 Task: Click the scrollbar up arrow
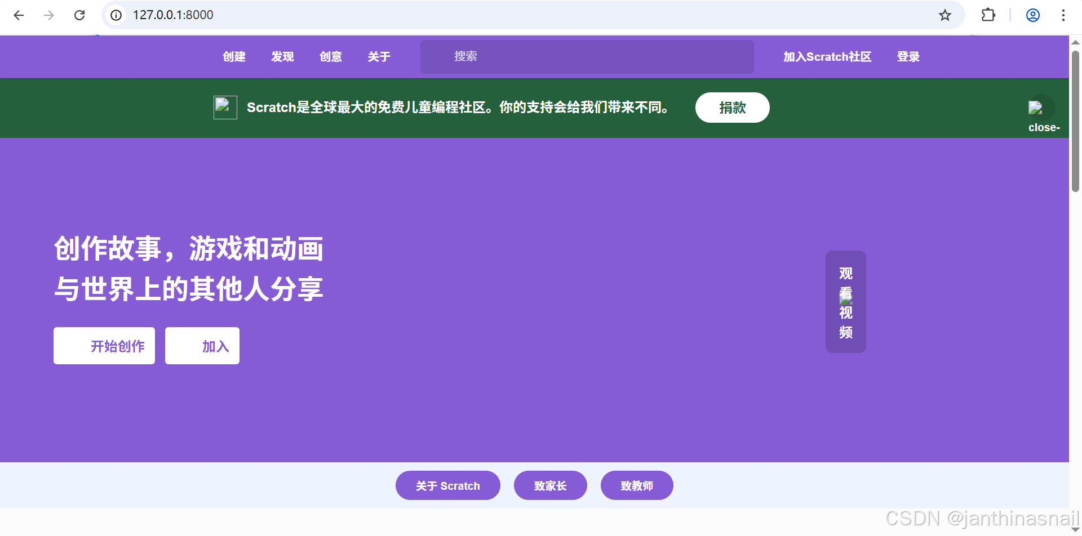[x=1075, y=42]
